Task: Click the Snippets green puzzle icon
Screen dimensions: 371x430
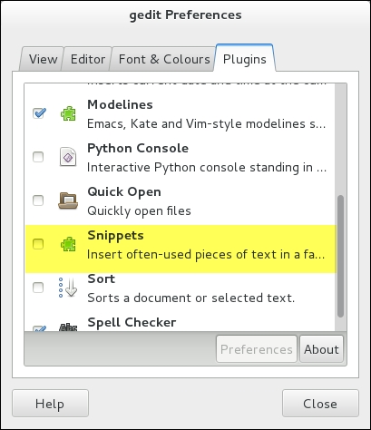Action: pyautogui.click(x=68, y=244)
